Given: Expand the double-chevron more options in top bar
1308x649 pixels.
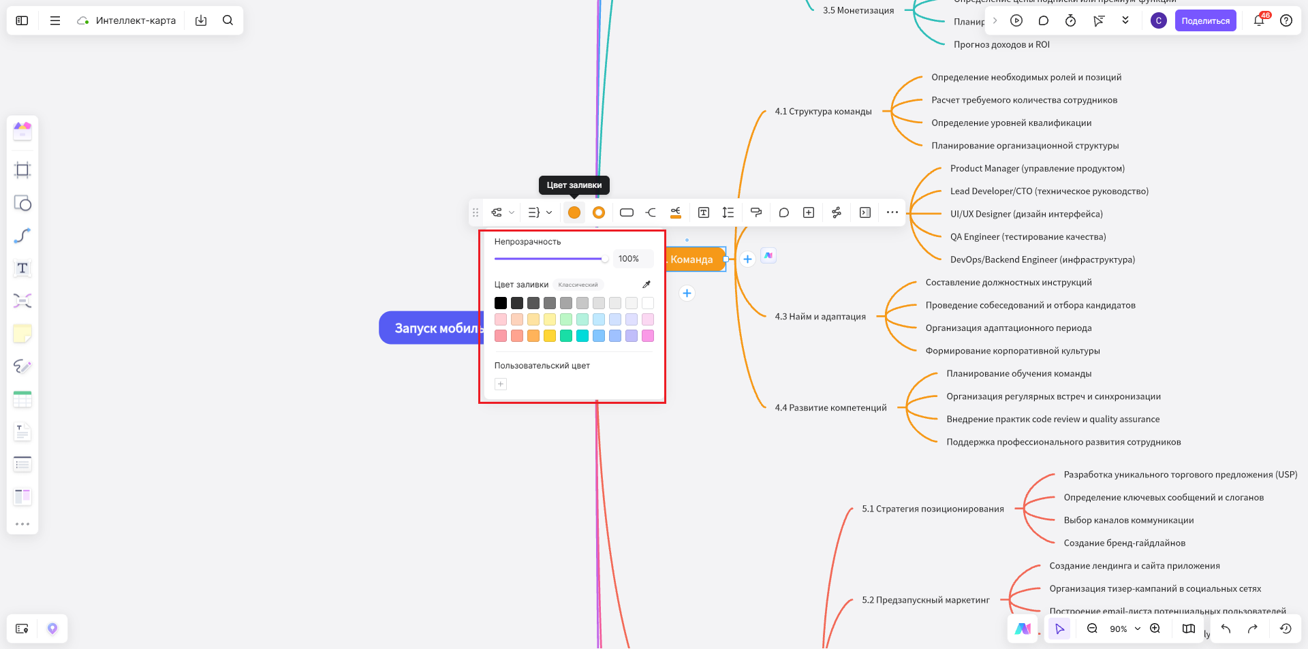Looking at the screenshot, I should point(1125,20).
